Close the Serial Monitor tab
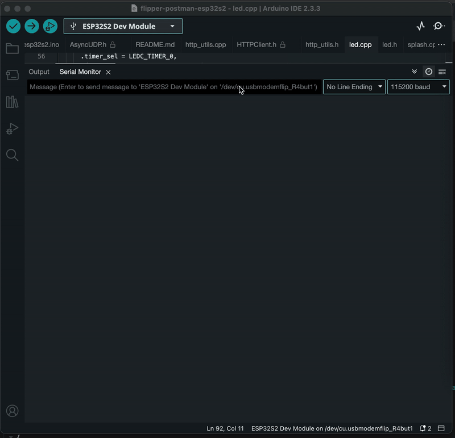This screenshot has width=455, height=438. [108, 72]
